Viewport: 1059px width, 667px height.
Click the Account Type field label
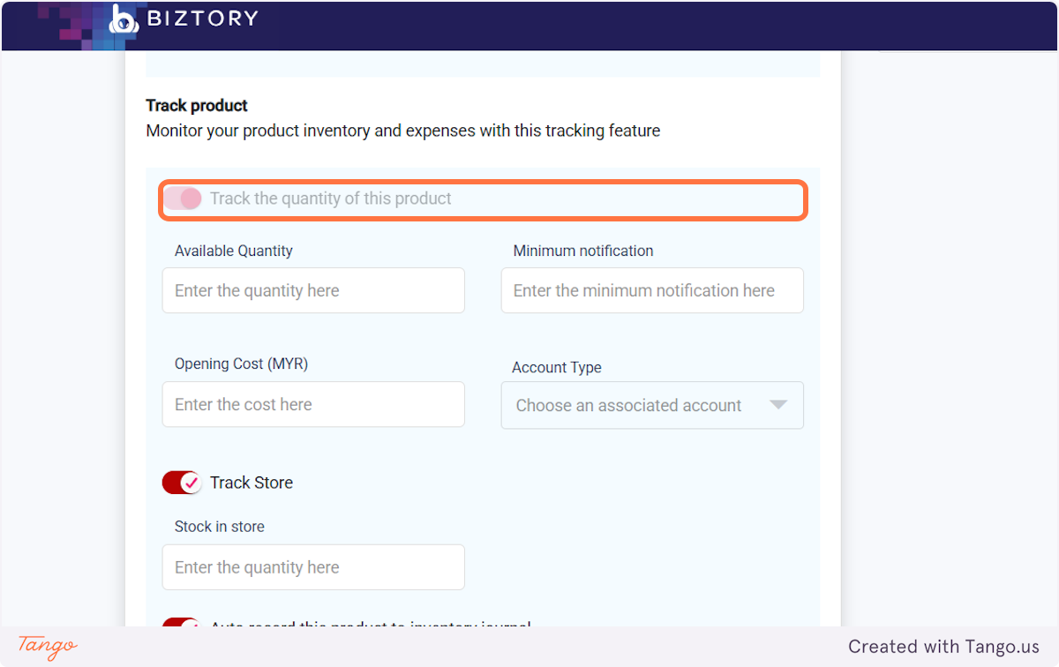click(557, 367)
